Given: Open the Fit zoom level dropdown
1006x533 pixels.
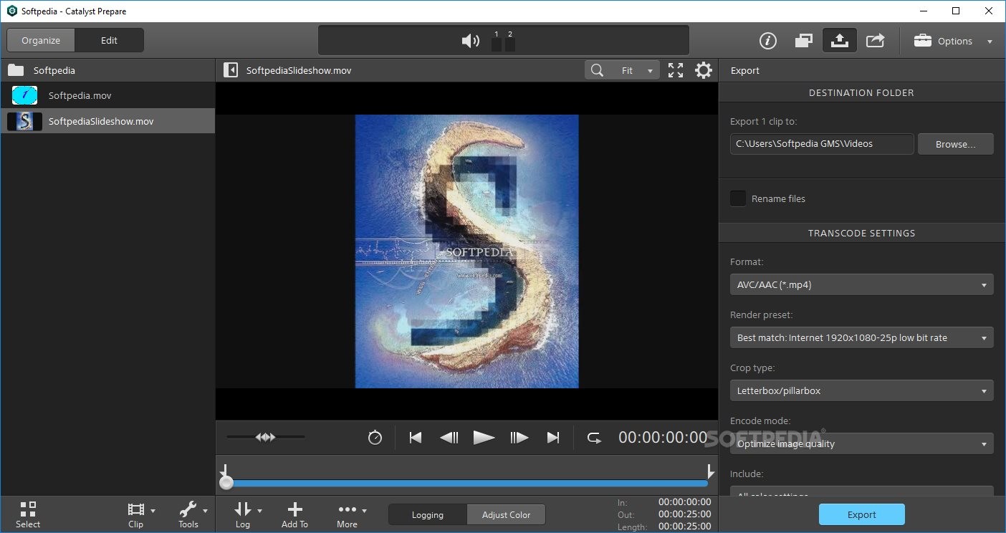Looking at the screenshot, I should coord(636,70).
